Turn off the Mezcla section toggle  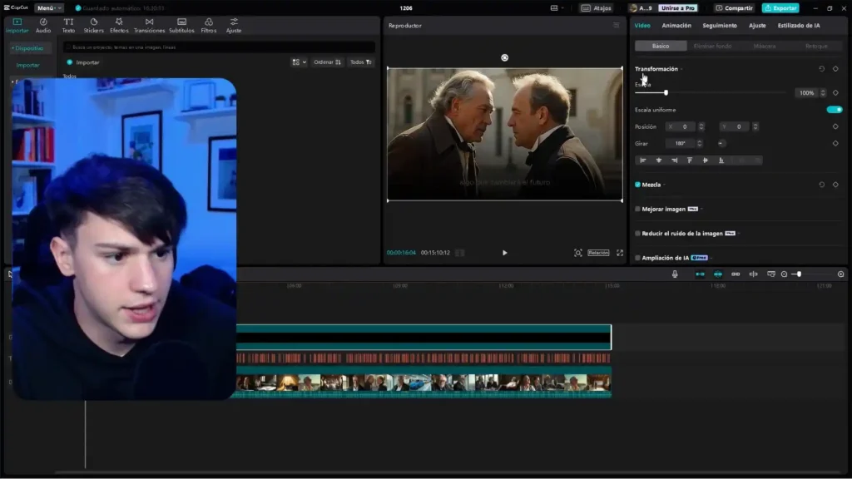click(637, 184)
